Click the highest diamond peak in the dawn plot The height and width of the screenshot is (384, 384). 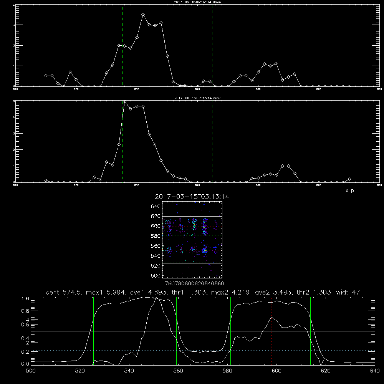click(x=143, y=15)
